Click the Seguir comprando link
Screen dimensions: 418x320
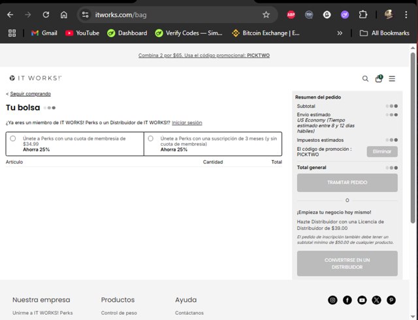(x=31, y=94)
